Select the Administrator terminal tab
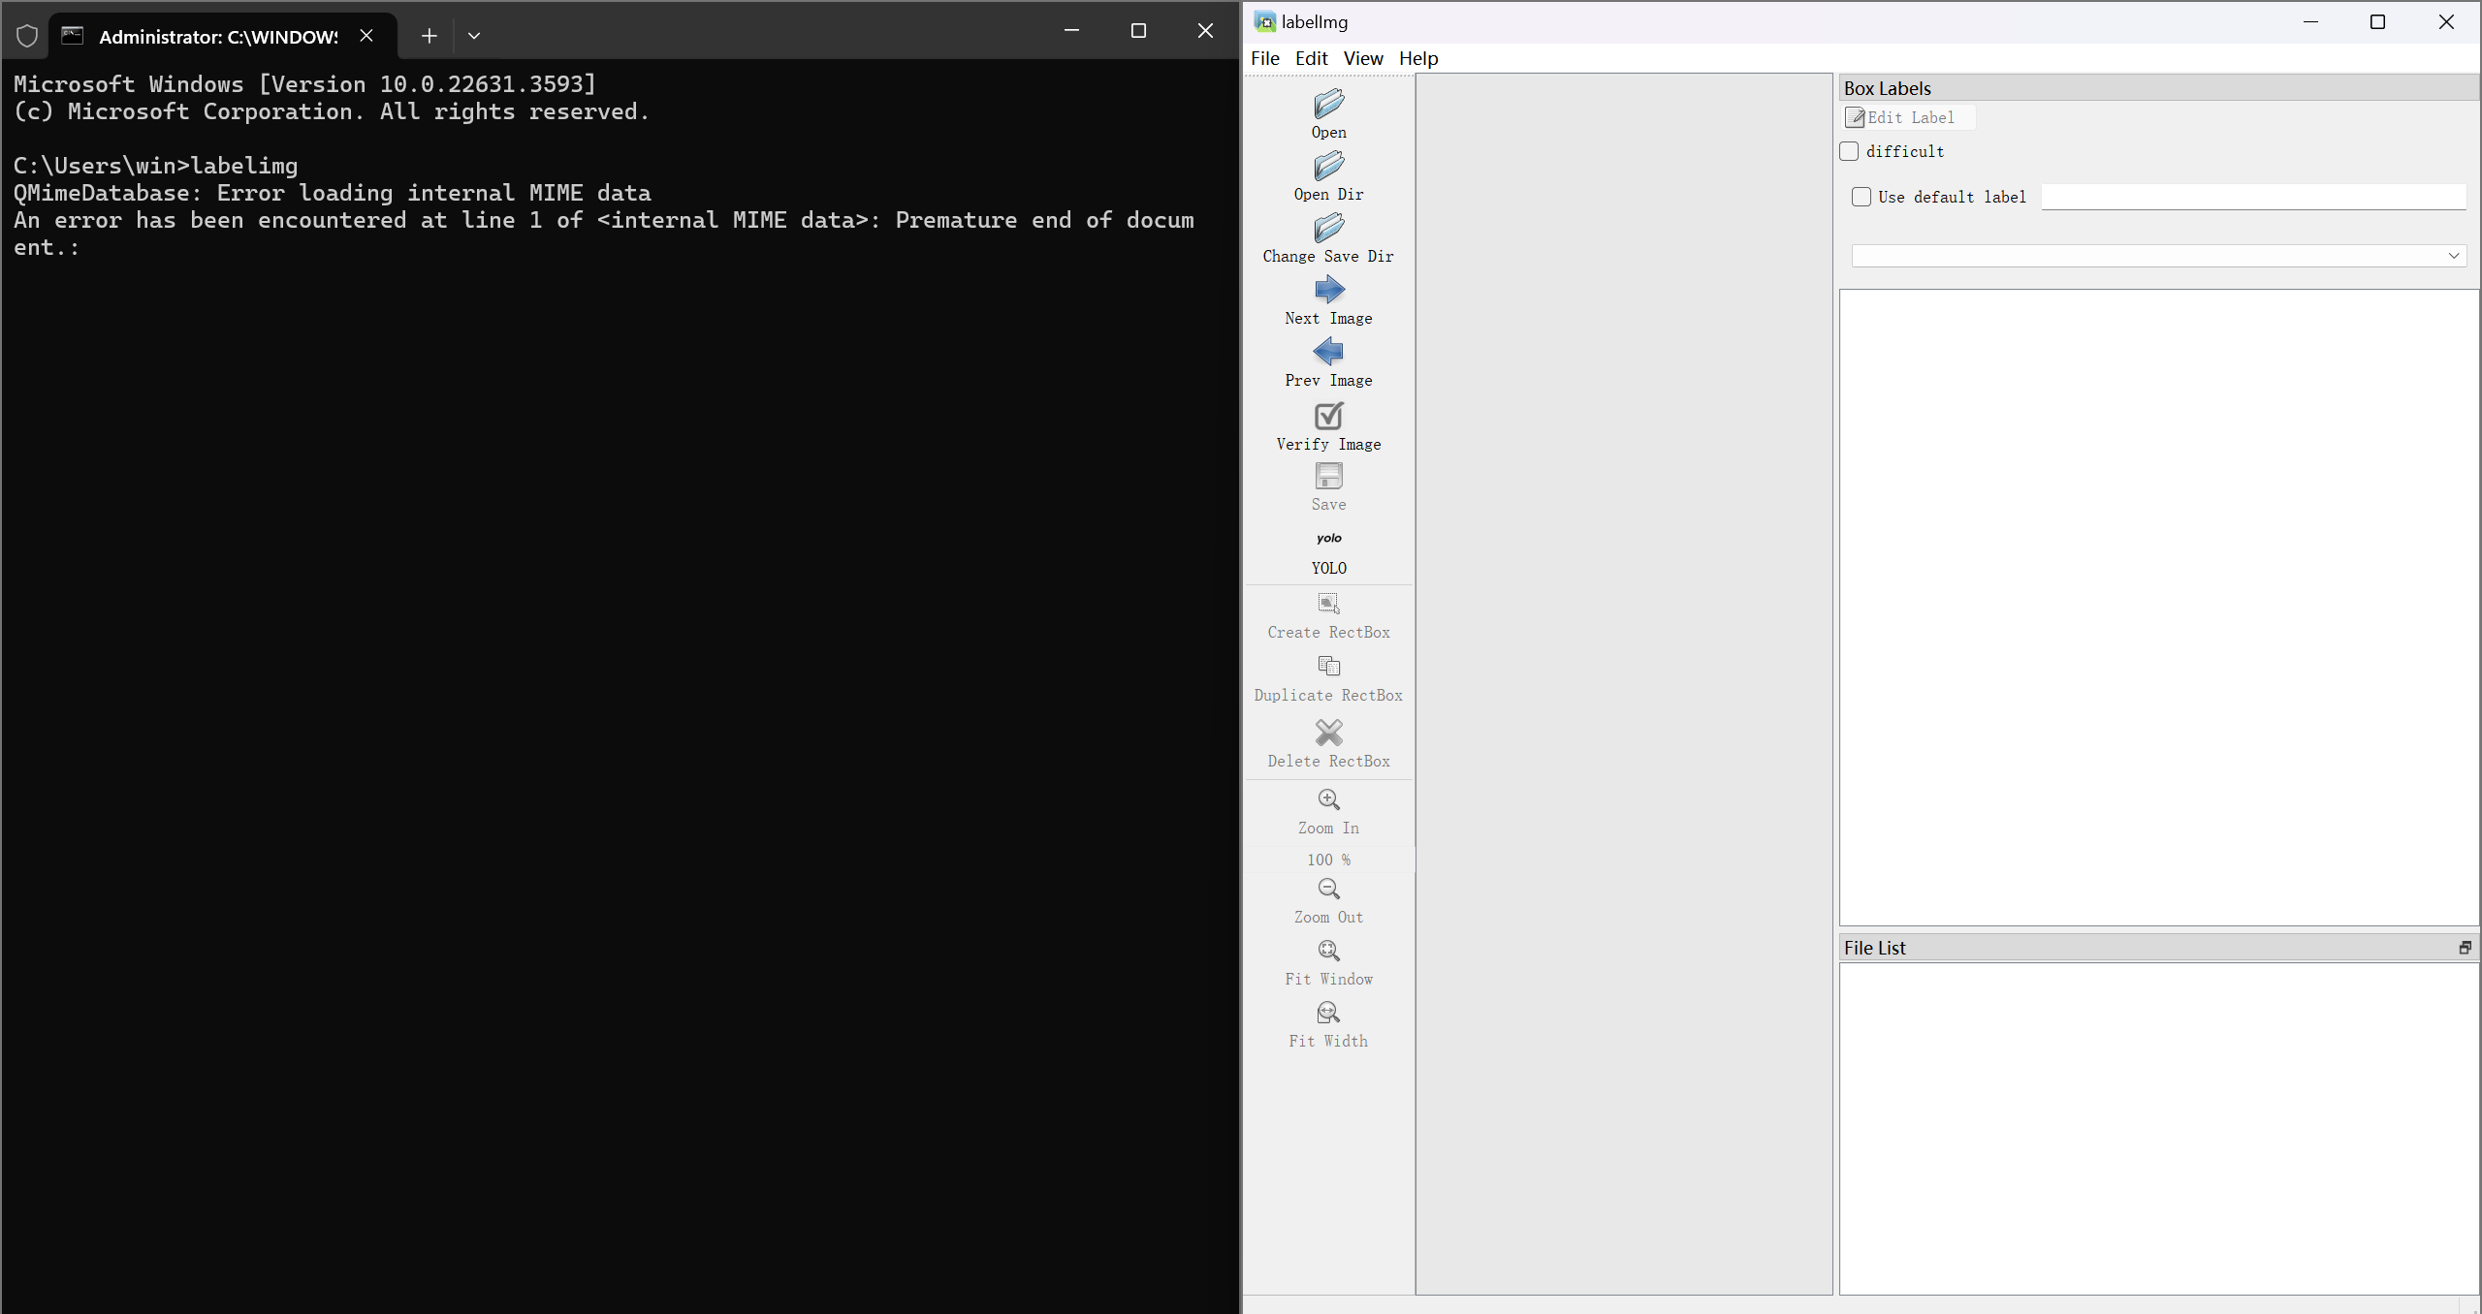 click(x=219, y=36)
